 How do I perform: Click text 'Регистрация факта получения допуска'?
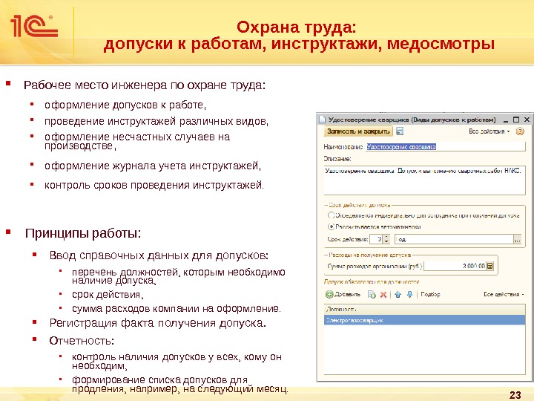pos(156,322)
